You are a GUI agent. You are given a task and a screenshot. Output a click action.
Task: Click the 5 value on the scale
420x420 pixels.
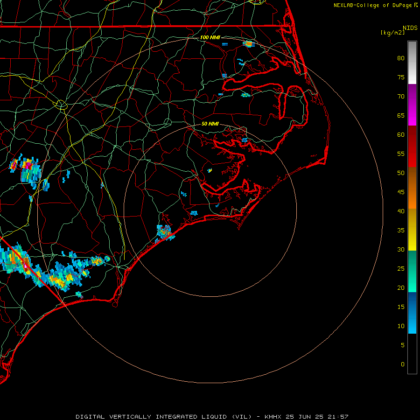[x=403, y=345]
